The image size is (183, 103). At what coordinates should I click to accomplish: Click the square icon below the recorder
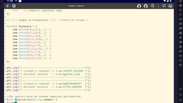(x=180, y=47)
